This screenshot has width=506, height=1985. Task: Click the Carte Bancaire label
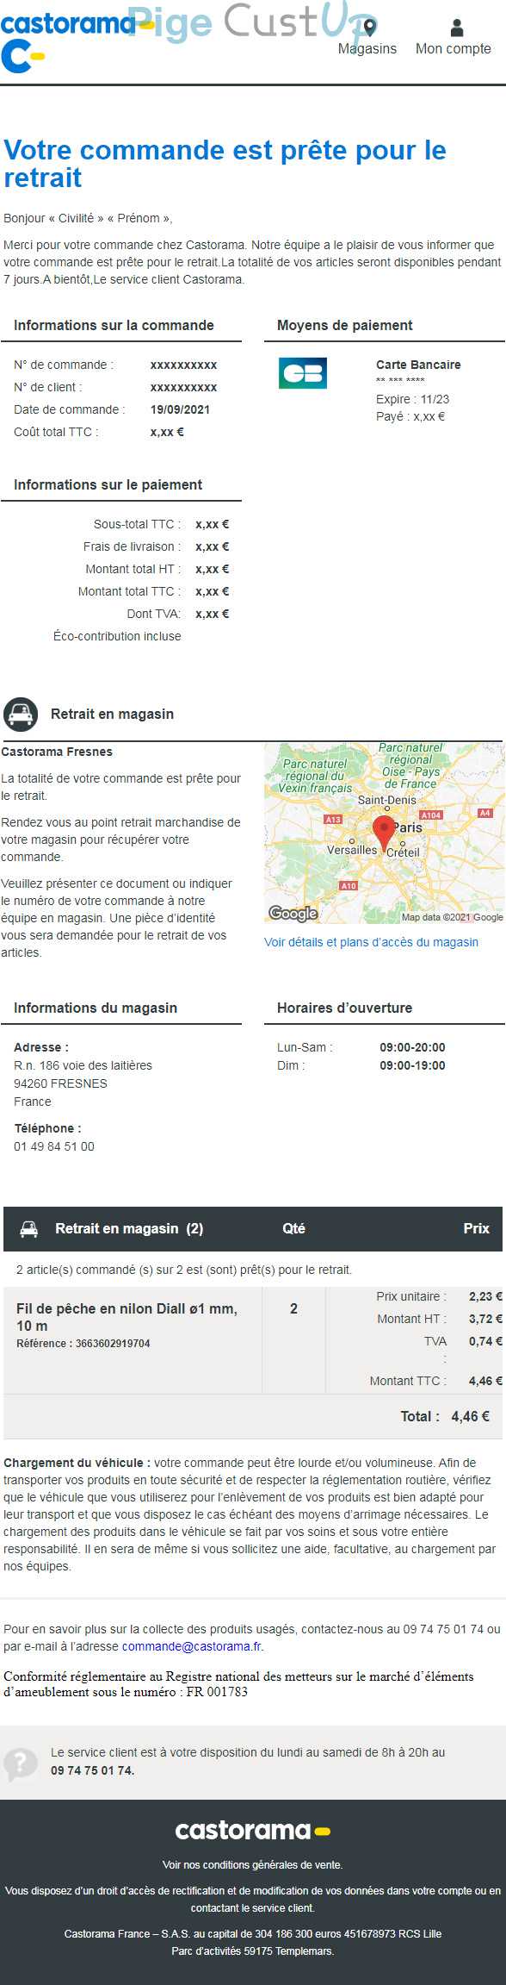418,365
